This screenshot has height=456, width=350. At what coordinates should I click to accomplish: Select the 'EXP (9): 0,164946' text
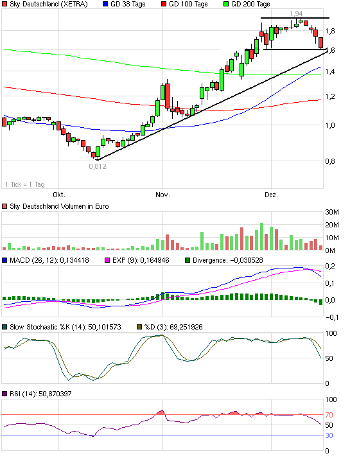(x=141, y=260)
